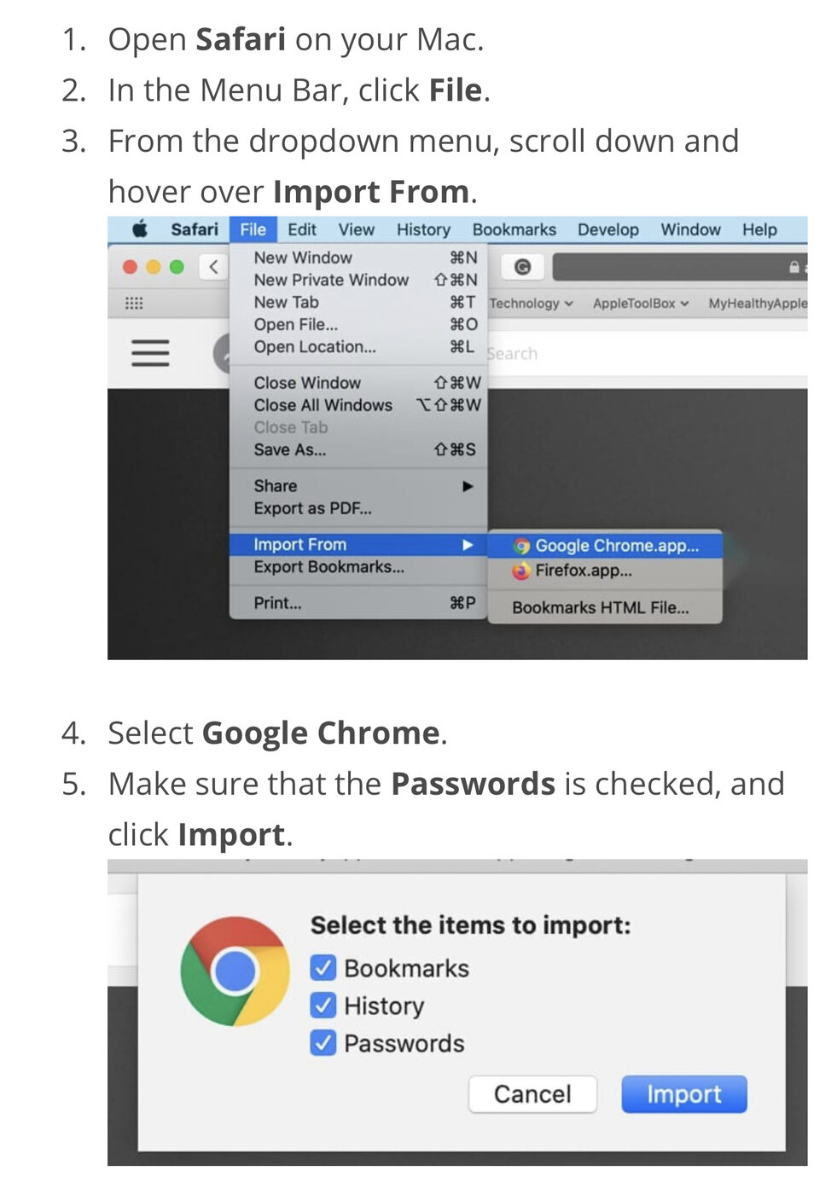
Task: Click the Safari back arrow button
Action: tap(213, 267)
